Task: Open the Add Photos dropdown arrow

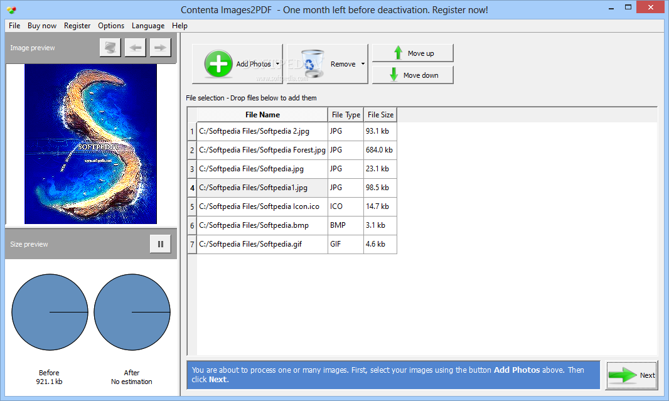Action: point(278,64)
